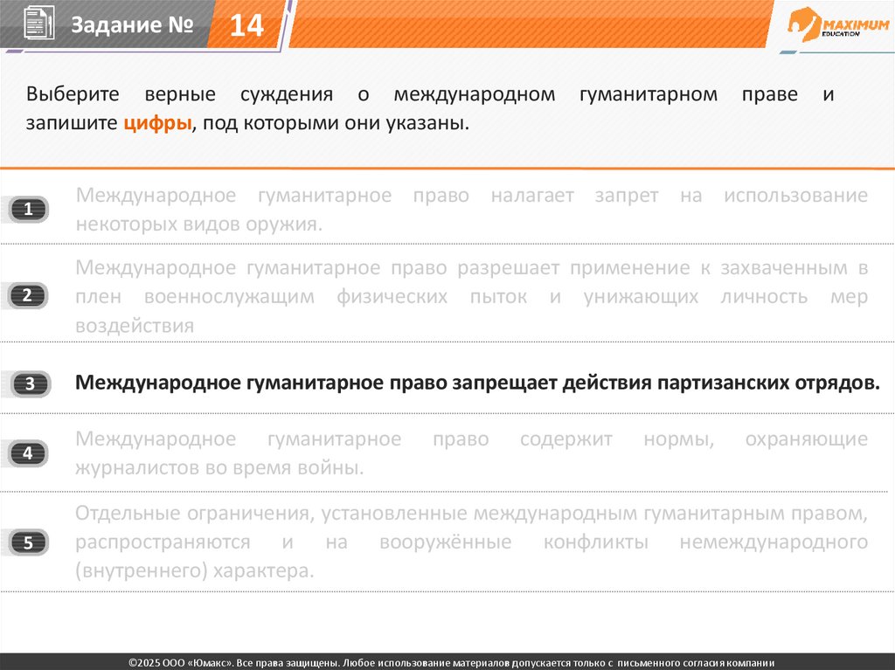The height and width of the screenshot is (670, 895).
Task: Click statement about конфликты немеждународного характера
Action: [471, 542]
